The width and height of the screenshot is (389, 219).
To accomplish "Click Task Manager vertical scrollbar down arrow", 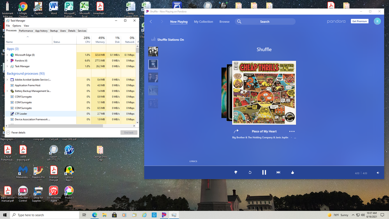I will (137, 122).
